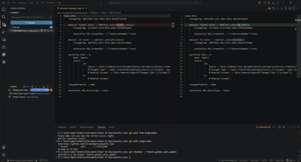Click Open File icon in editor toolbar
Image resolution: width=301 pixels, height=162 pixels.
273,8
